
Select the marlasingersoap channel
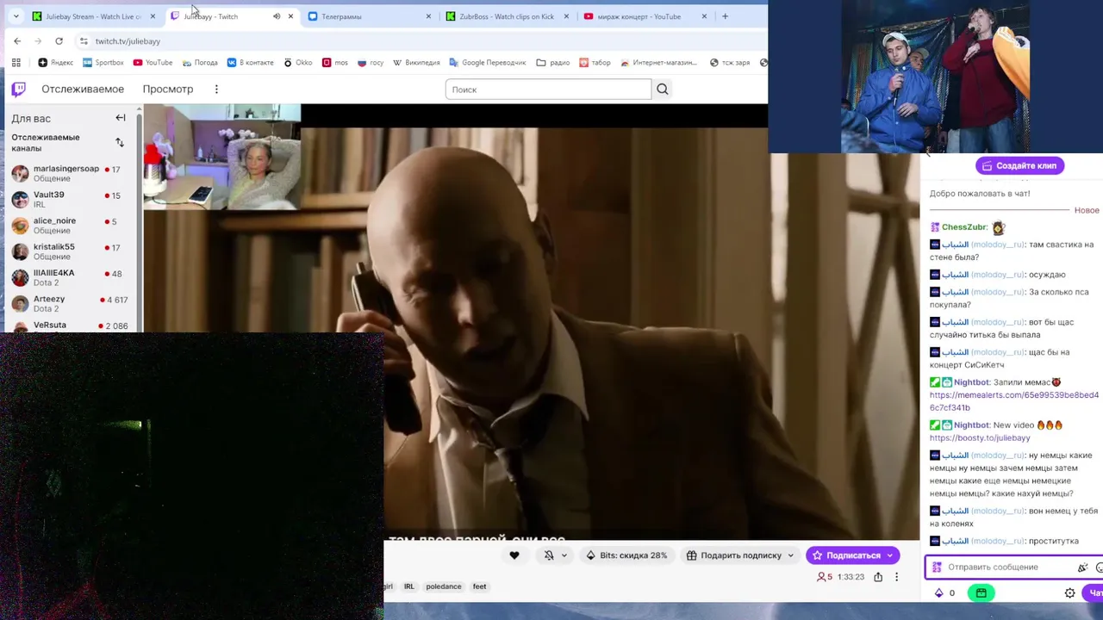click(72, 173)
